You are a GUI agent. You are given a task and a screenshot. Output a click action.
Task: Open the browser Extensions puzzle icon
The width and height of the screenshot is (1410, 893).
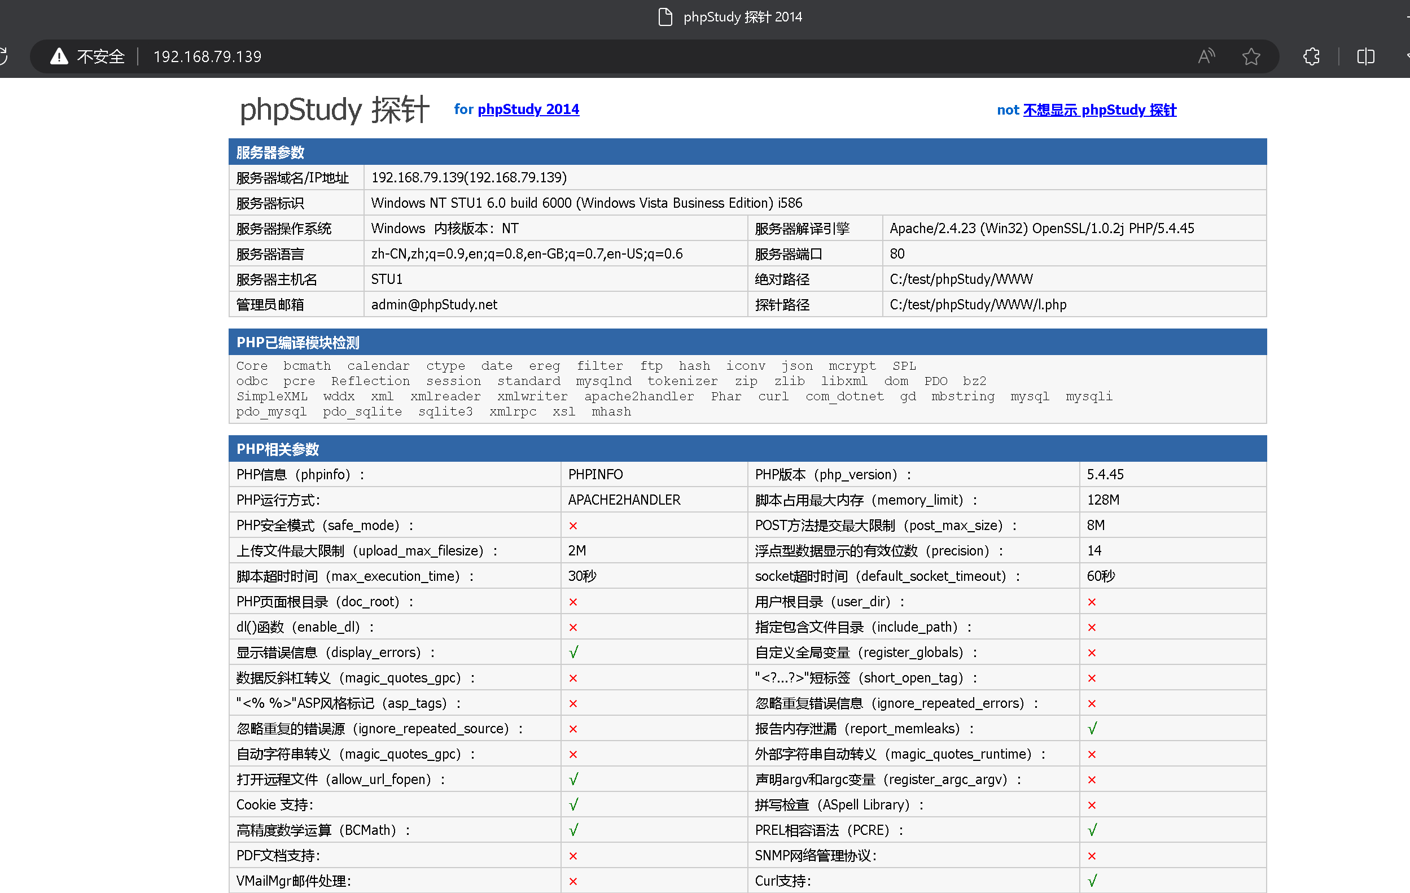pyautogui.click(x=1311, y=56)
